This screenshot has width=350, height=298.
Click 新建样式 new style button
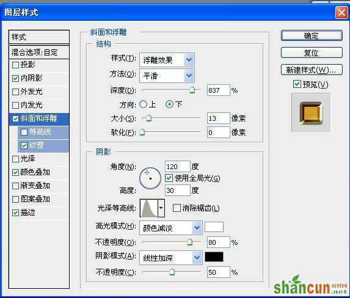tap(312, 70)
